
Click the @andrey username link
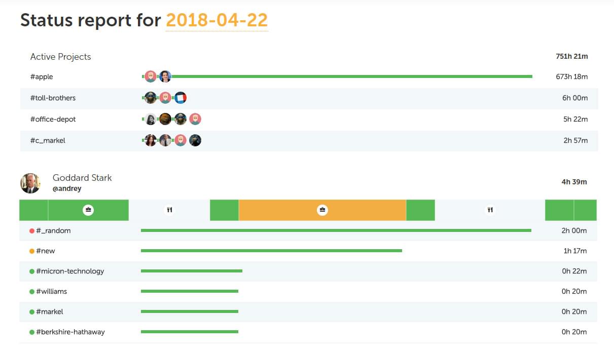(x=66, y=188)
